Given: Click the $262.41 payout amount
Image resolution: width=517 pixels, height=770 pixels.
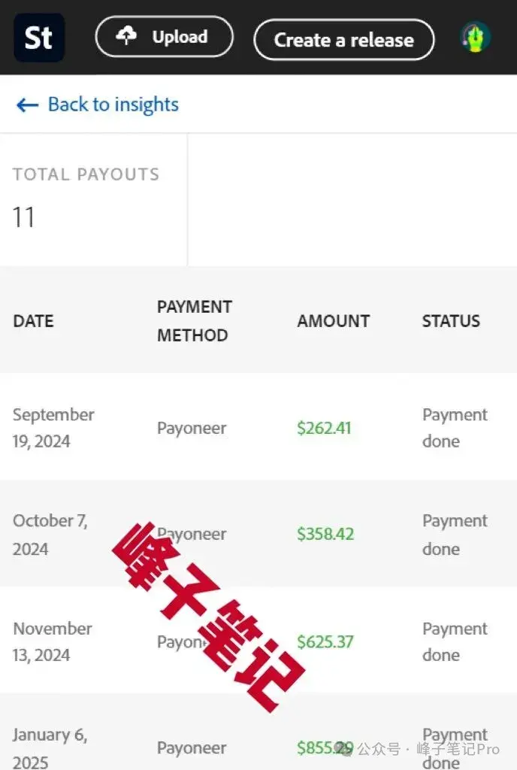Looking at the screenshot, I should [324, 428].
